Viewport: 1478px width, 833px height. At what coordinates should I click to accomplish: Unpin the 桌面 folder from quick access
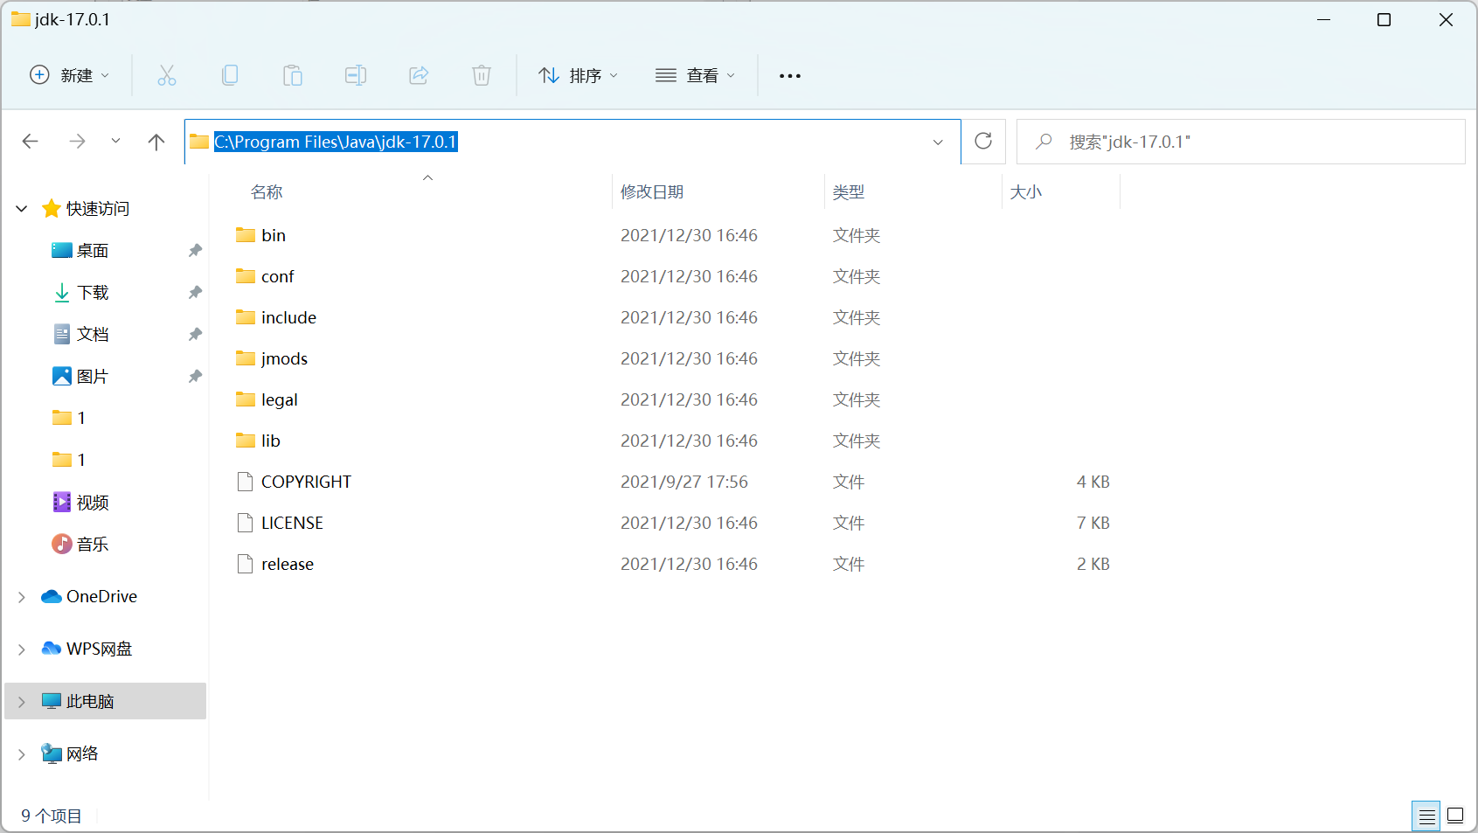[x=194, y=250]
